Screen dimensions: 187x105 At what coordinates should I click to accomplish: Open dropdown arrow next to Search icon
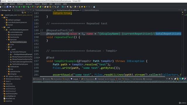coord(53,7)
